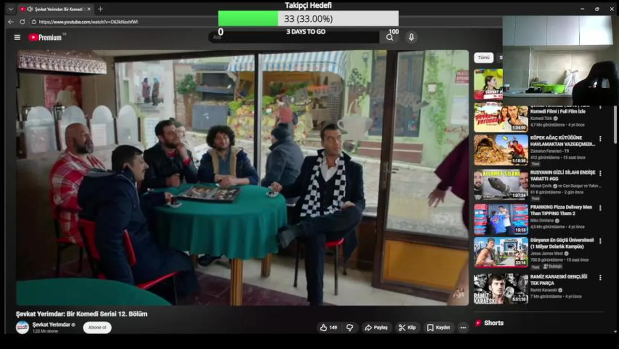The height and width of the screenshot is (349, 619).
Task: Click the search magnifier button
Action: click(390, 37)
